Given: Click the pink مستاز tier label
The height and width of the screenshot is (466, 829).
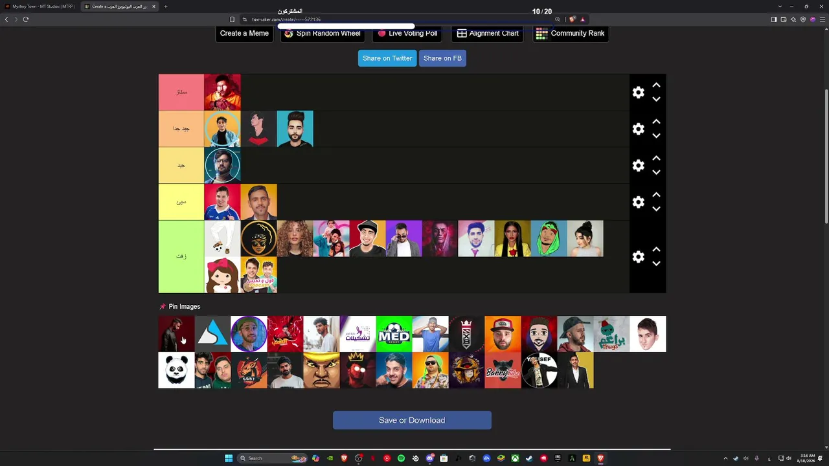Looking at the screenshot, I should (181, 93).
